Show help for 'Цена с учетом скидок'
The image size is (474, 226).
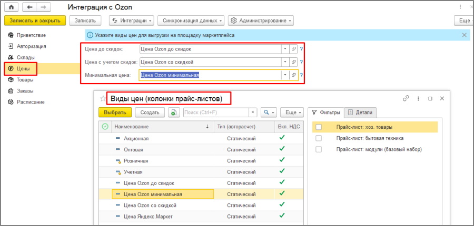point(301,62)
